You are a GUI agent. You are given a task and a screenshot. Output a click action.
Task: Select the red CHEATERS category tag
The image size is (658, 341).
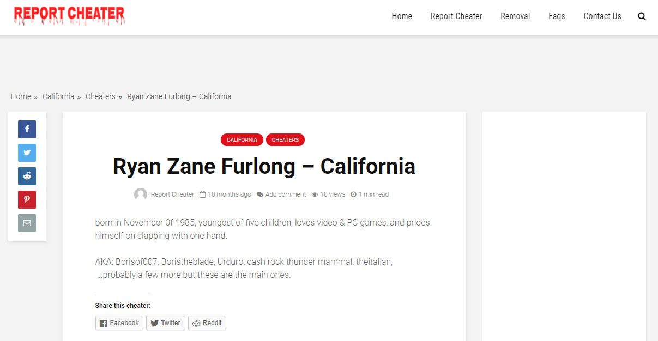click(285, 140)
